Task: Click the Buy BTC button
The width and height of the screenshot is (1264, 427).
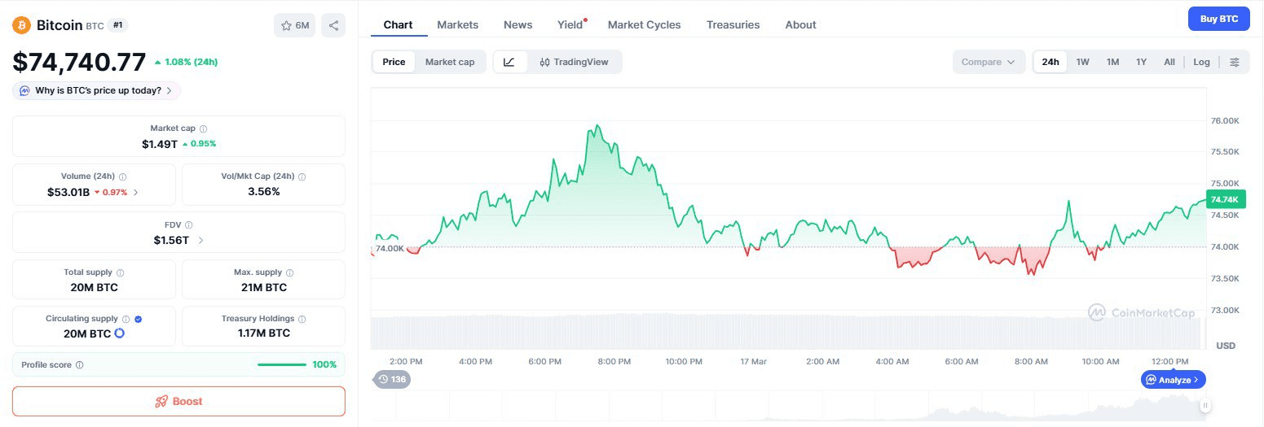Action: click(x=1218, y=19)
